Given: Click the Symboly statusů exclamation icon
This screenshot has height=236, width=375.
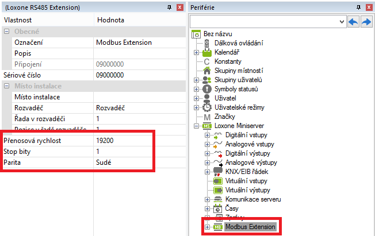Looking at the screenshot, I should tap(207, 89).
